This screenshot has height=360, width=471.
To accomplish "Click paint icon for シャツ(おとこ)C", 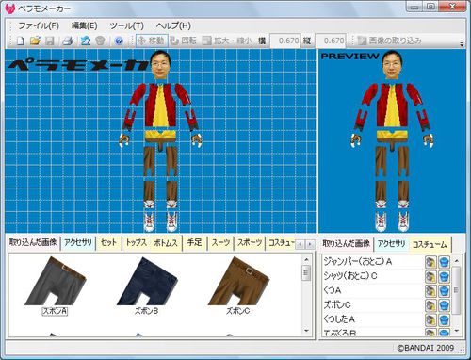I will pos(430,276).
